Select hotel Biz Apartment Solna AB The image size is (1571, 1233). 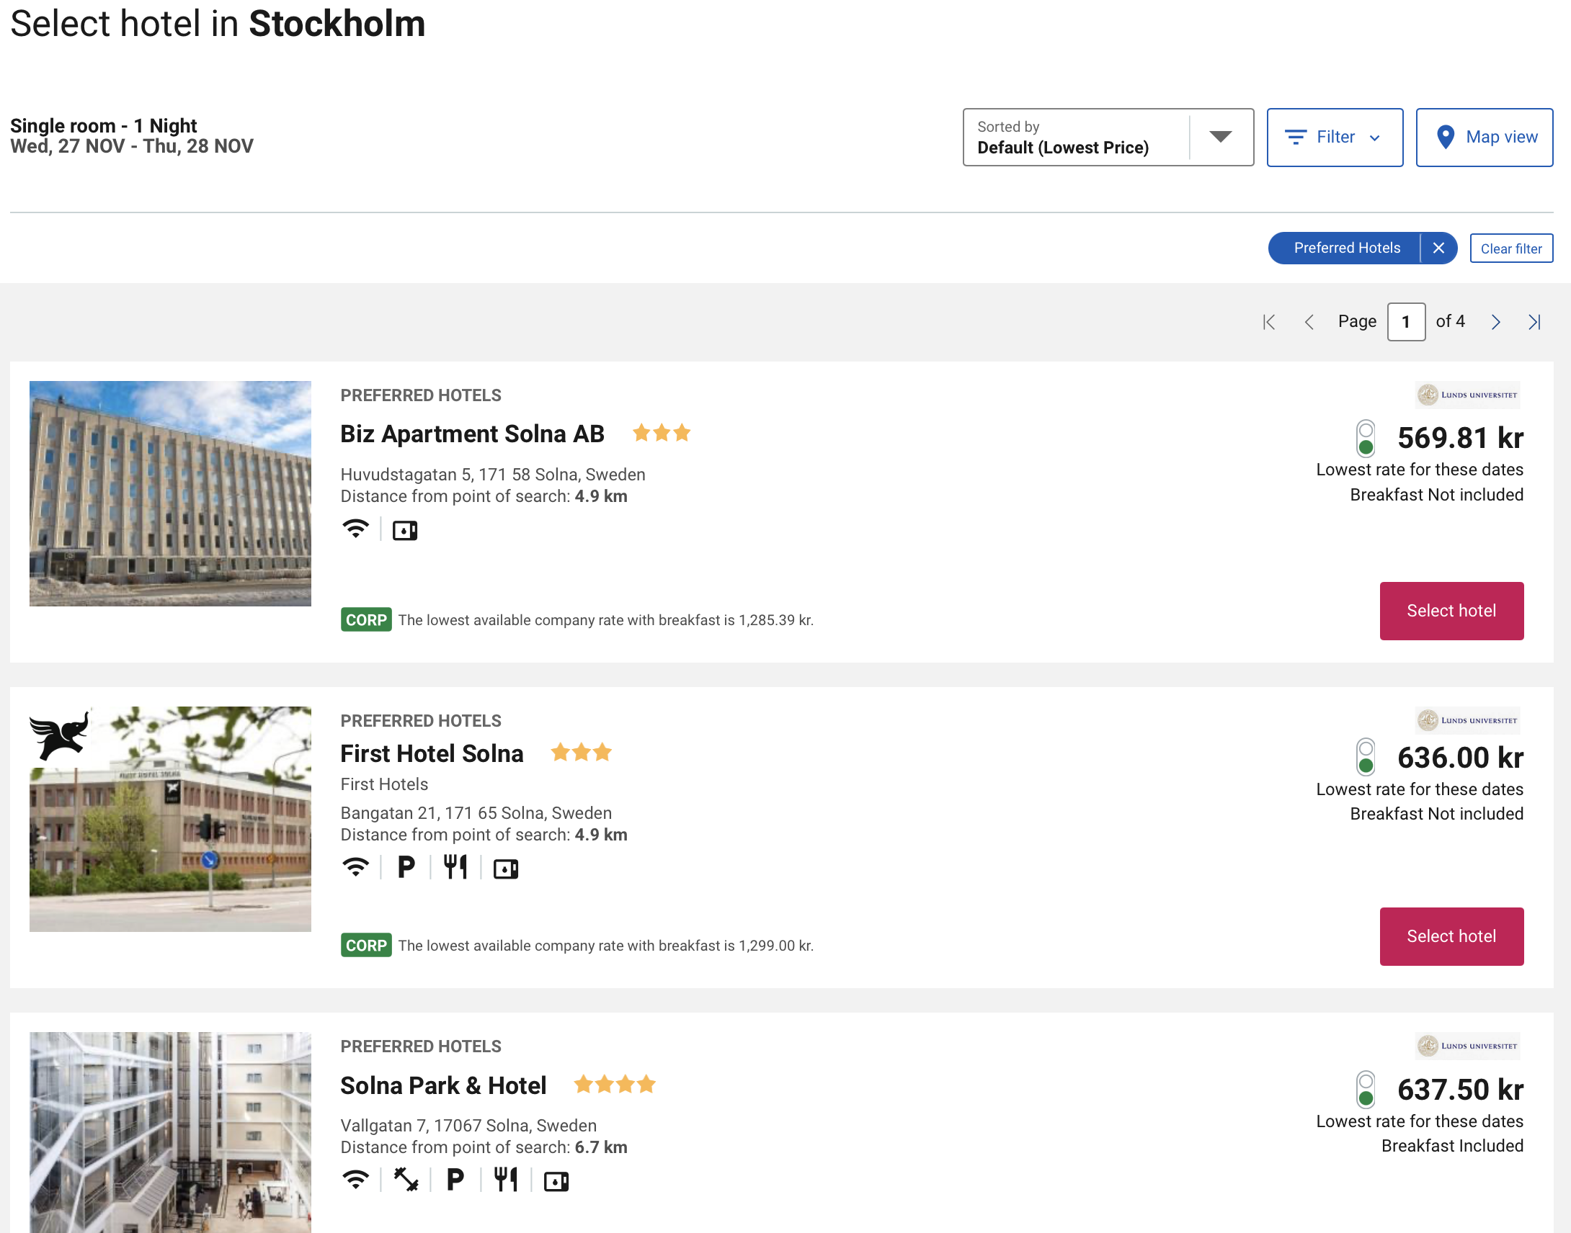[x=1451, y=611]
